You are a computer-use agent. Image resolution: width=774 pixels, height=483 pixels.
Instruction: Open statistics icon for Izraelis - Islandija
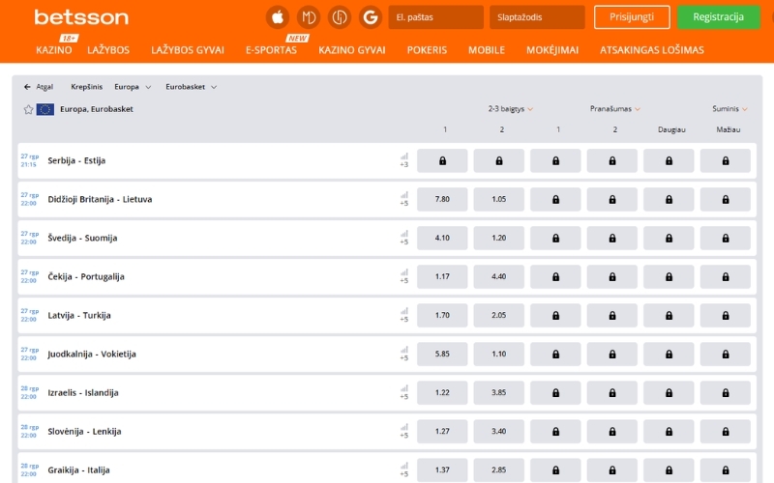coord(404,389)
